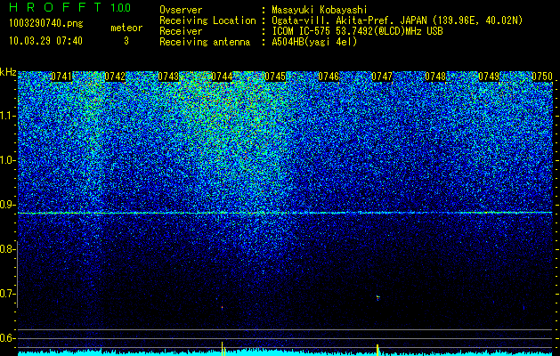Click the 1.0 kHz axis label
Screen dimensions: 560x356
pyautogui.click(x=8, y=160)
